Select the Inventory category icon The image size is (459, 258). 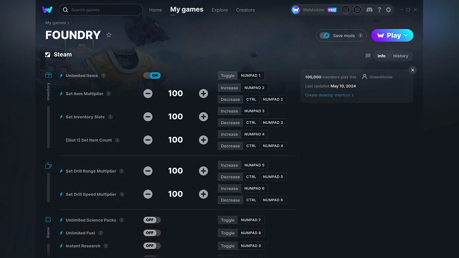click(x=48, y=75)
